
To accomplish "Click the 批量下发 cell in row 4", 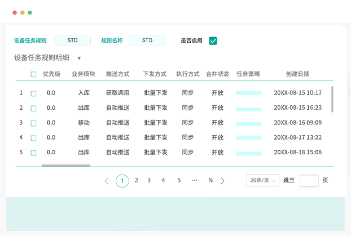I will click(x=155, y=137).
